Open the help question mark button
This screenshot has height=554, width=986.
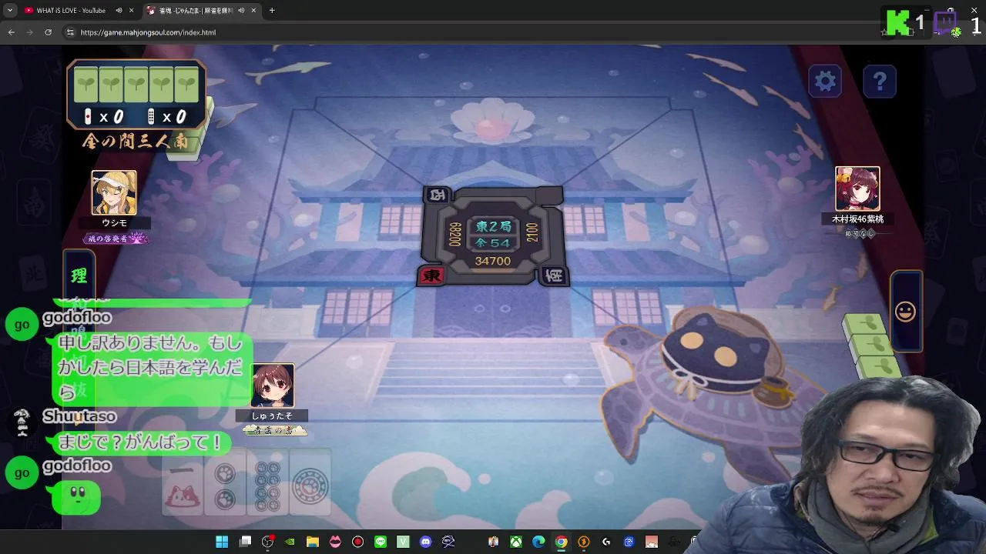click(x=880, y=81)
